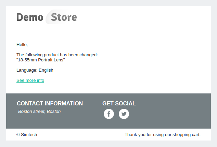
Task: Follow the See more info link
Action: click(x=30, y=80)
